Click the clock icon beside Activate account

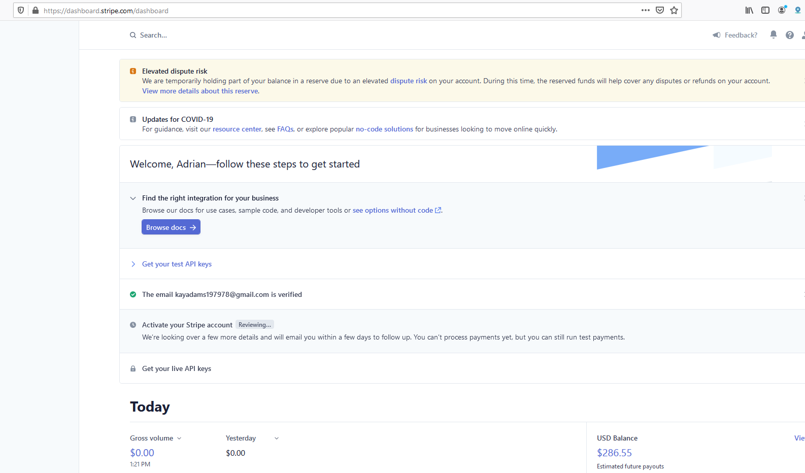[x=133, y=325]
